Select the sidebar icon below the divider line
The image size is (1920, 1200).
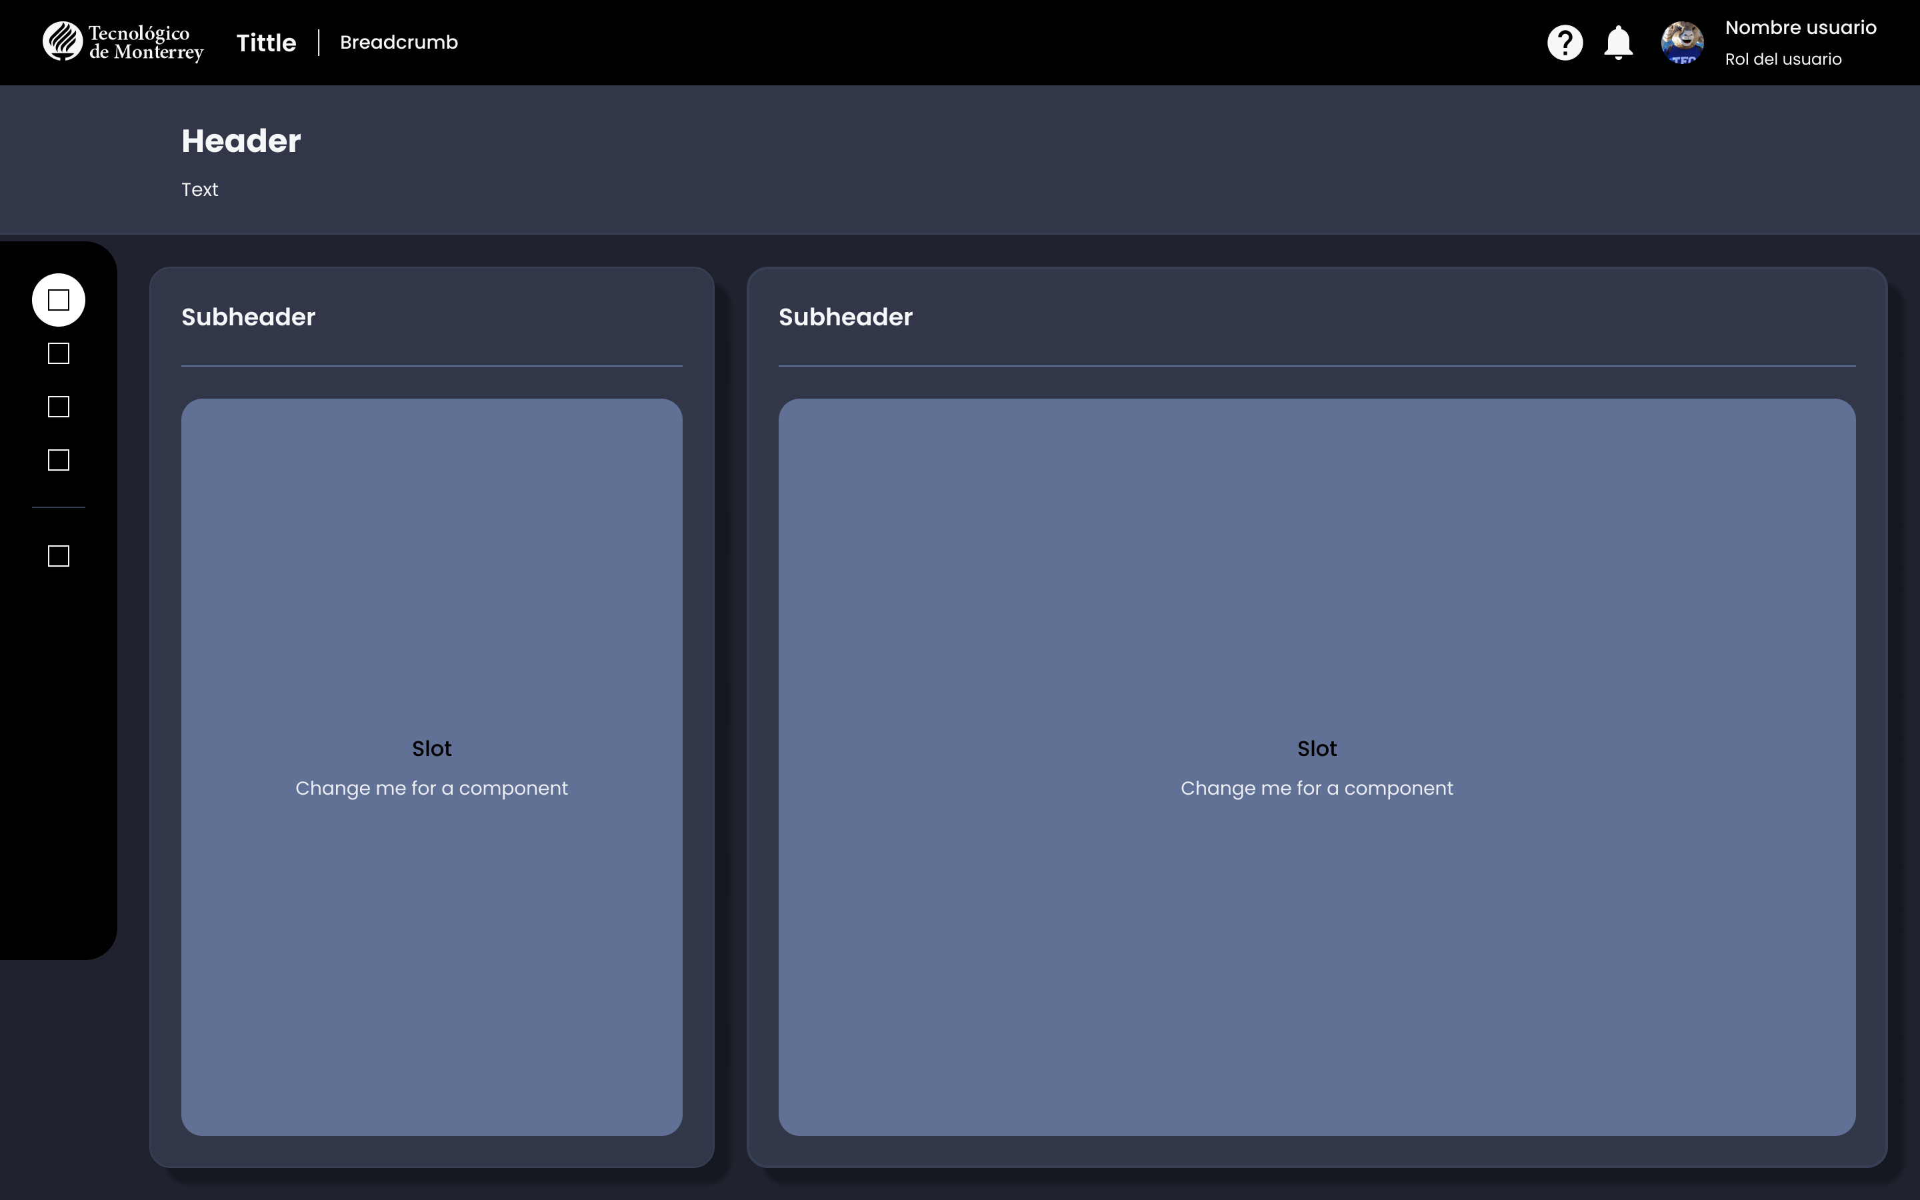pos(59,555)
